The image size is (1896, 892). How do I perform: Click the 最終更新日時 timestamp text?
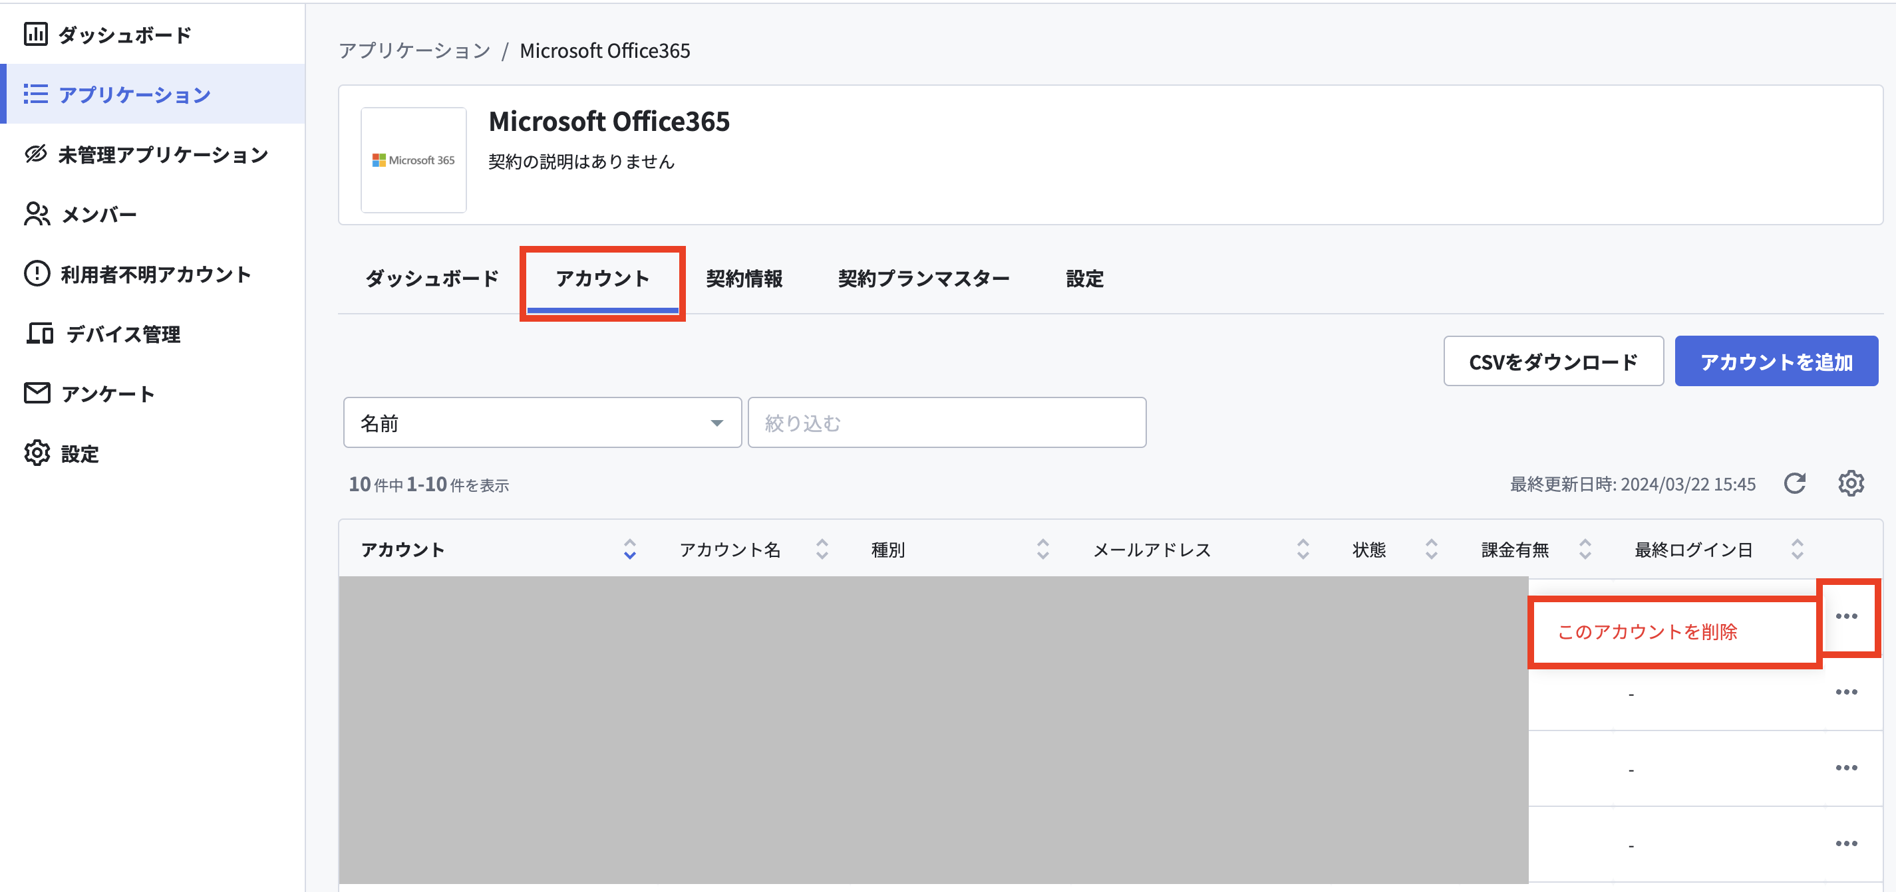(x=1633, y=484)
